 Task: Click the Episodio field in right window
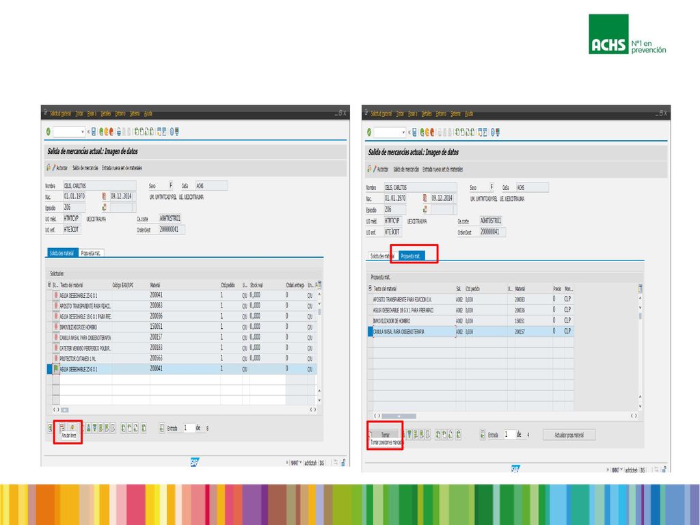394,209
